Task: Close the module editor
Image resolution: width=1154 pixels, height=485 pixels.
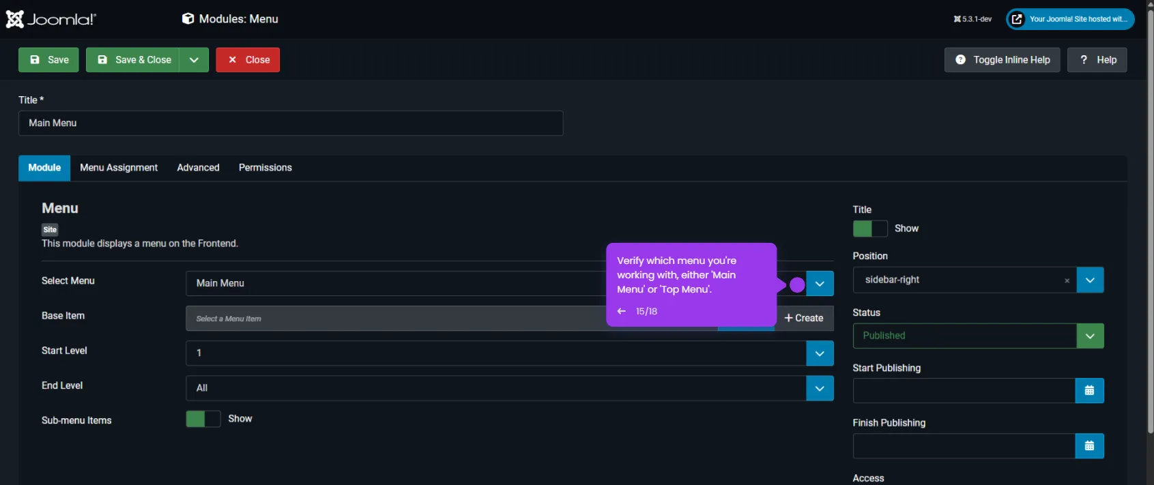Action: click(248, 60)
